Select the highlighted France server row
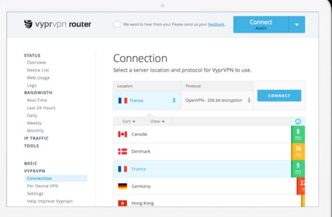332x217 pixels. (x=202, y=169)
